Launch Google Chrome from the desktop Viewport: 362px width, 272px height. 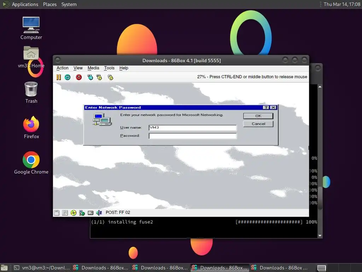[x=31, y=163]
